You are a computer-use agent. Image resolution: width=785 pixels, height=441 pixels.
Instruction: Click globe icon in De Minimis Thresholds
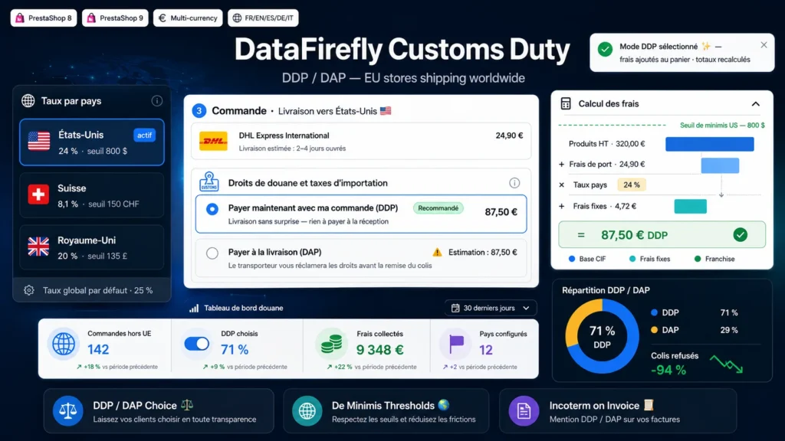point(307,411)
